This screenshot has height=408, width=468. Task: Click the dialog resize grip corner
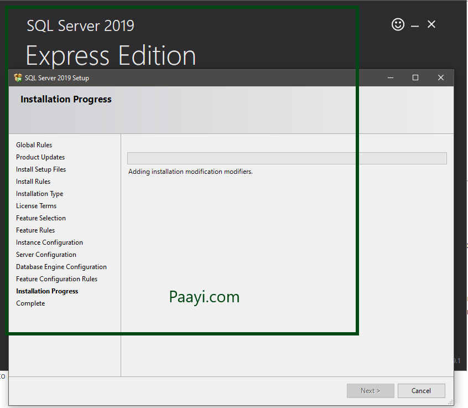coord(451,403)
